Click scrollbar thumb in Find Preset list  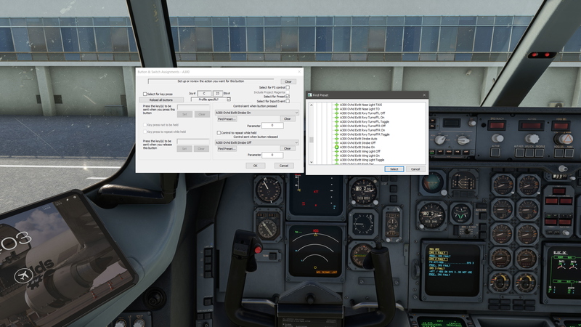312,140
